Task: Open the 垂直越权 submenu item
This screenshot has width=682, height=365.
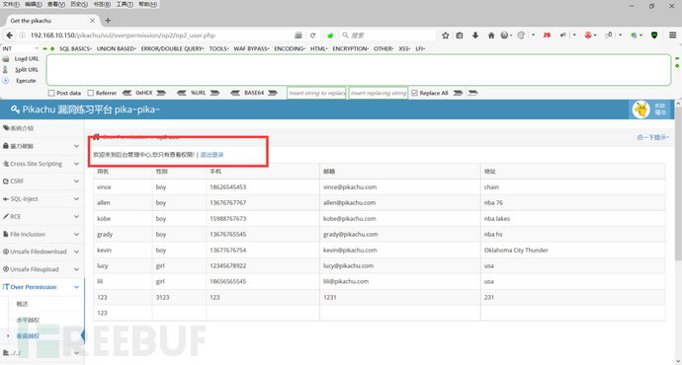Action: (28, 336)
